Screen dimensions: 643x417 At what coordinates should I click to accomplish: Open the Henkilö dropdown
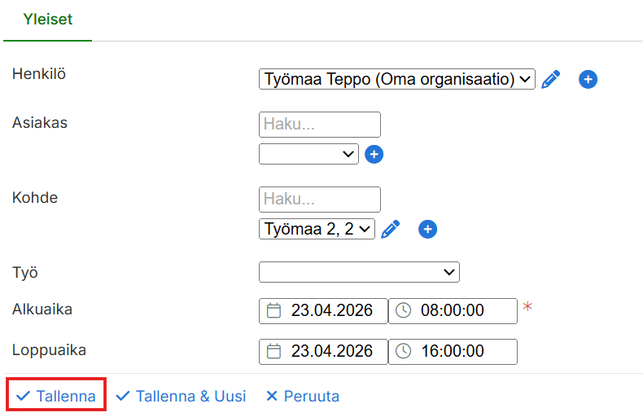coord(397,79)
